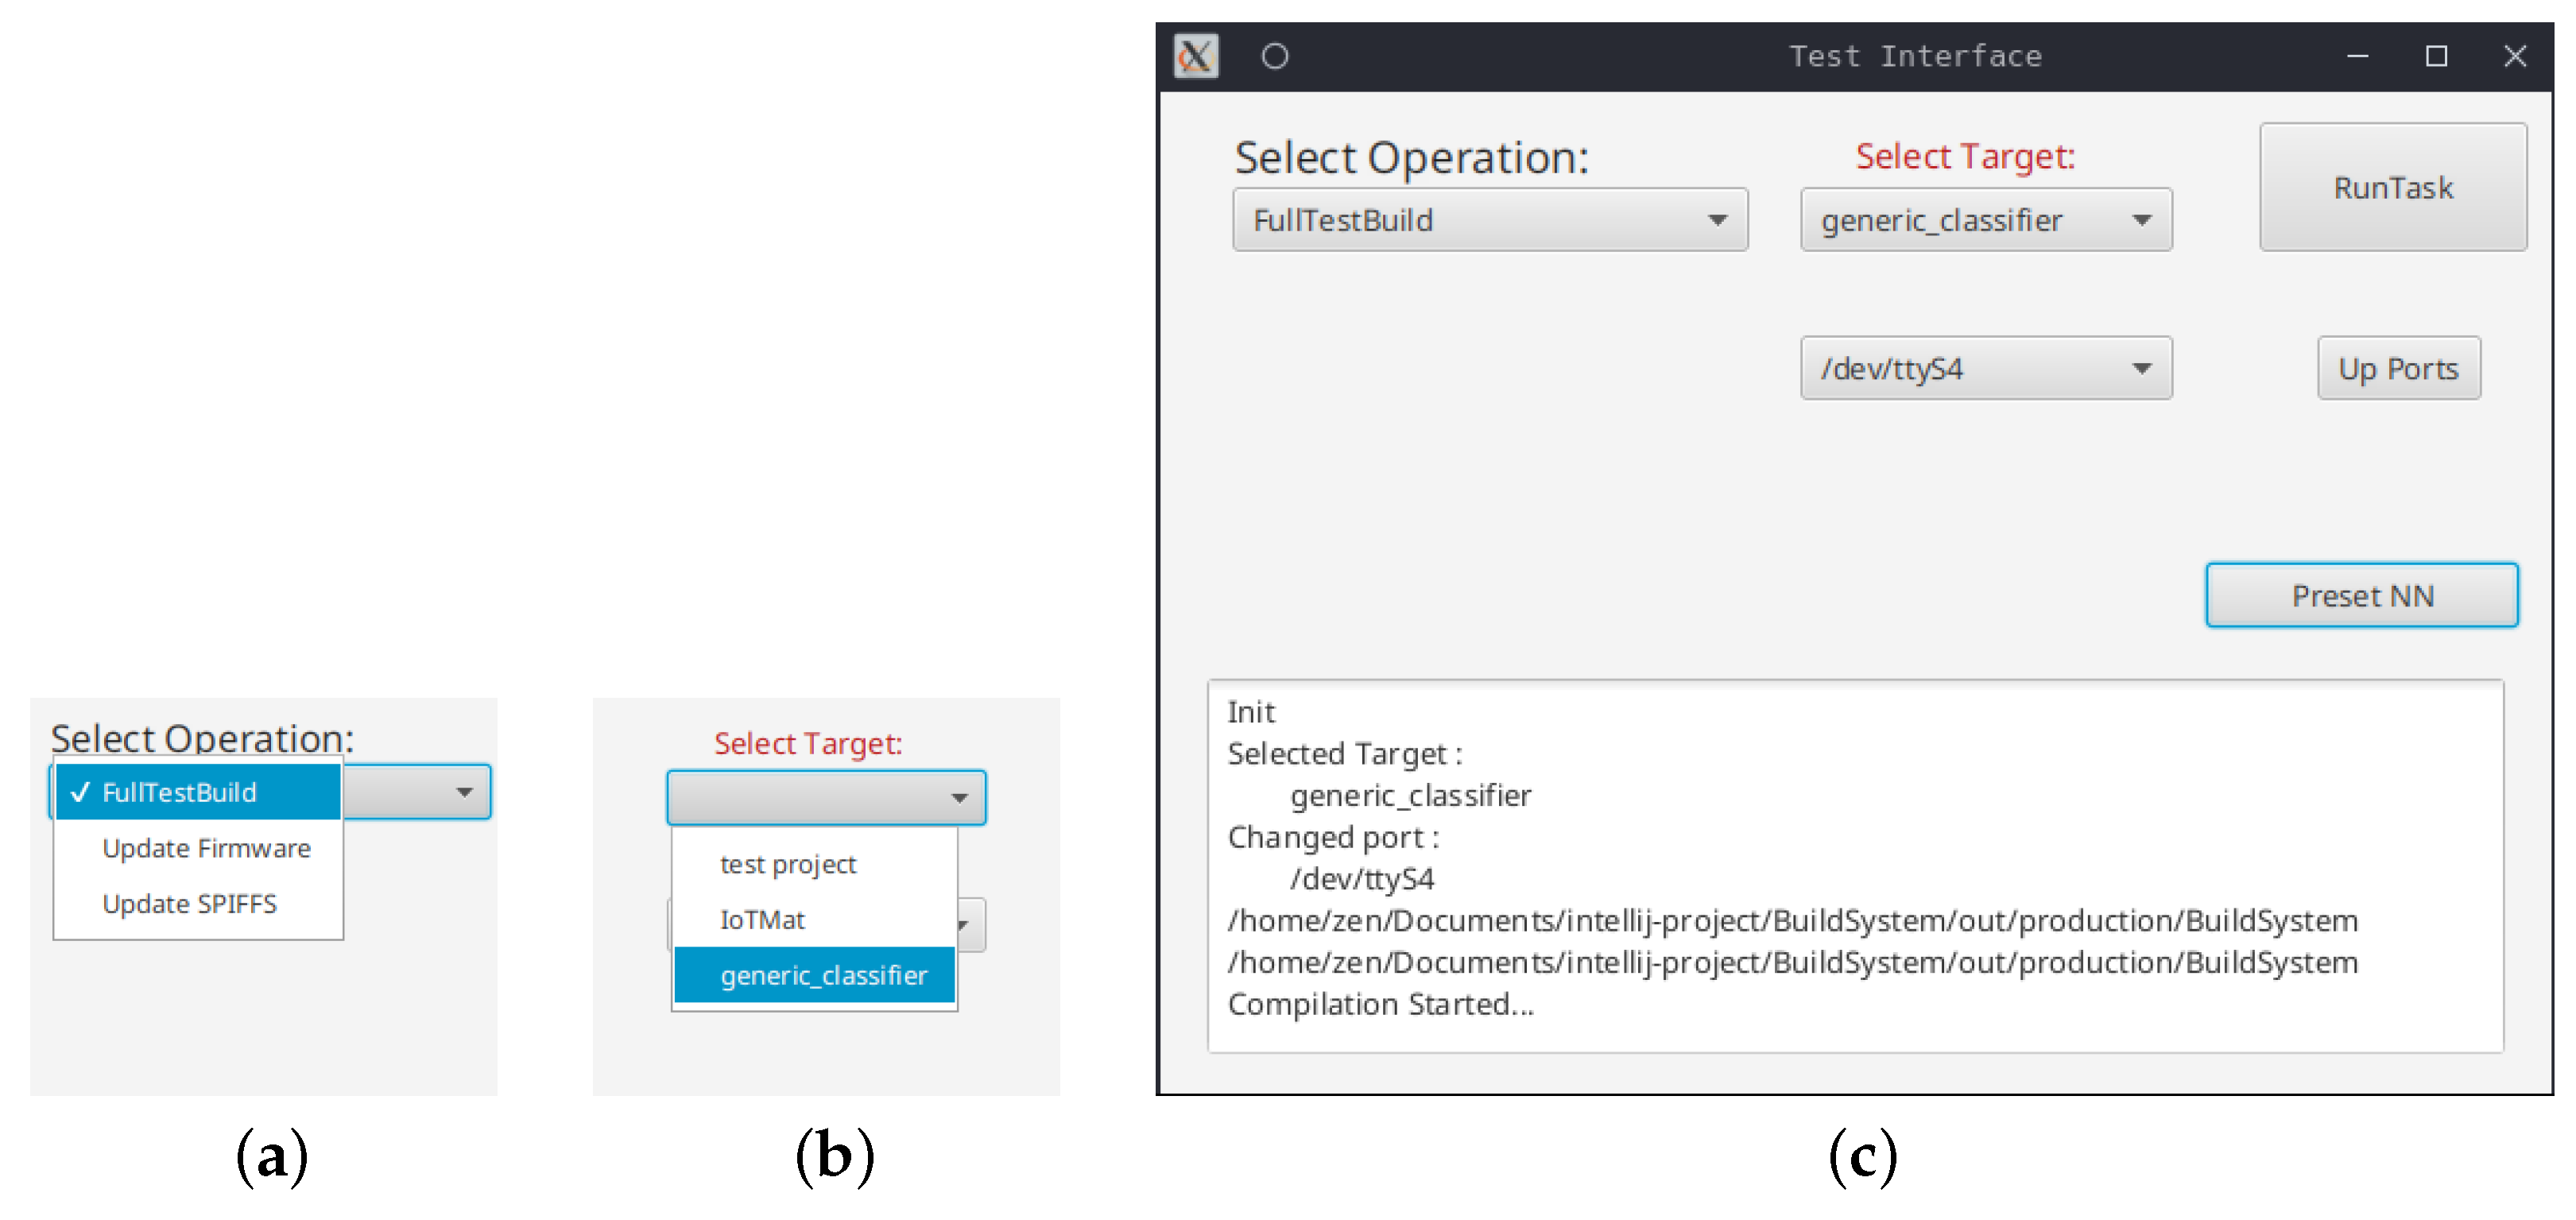Click the Preset NN button
The image size is (2576, 1220).
pos(2362,596)
